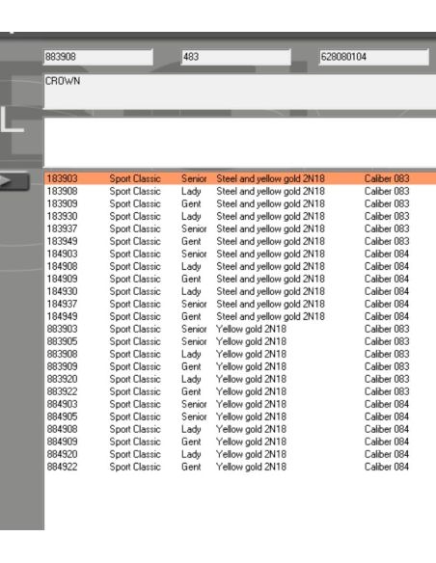Select row 883903 Yellow gold Senior
The image size is (436, 563).
coord(240,330)
